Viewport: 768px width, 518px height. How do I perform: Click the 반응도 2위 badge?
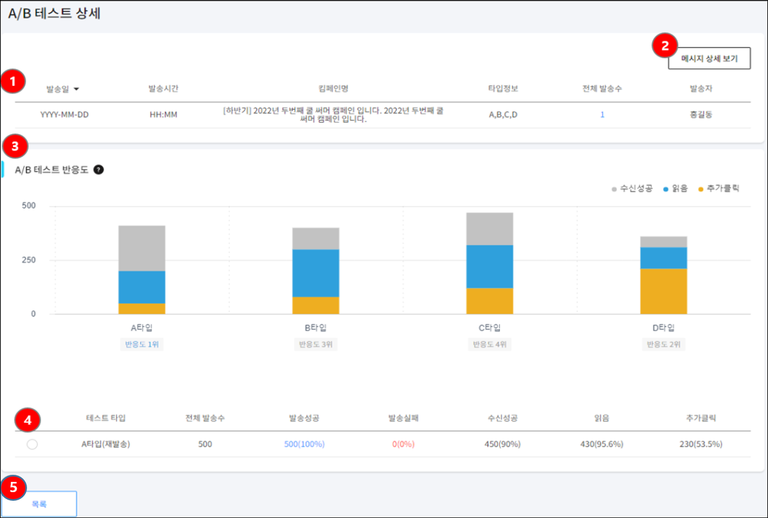click(x=663, y=344)
